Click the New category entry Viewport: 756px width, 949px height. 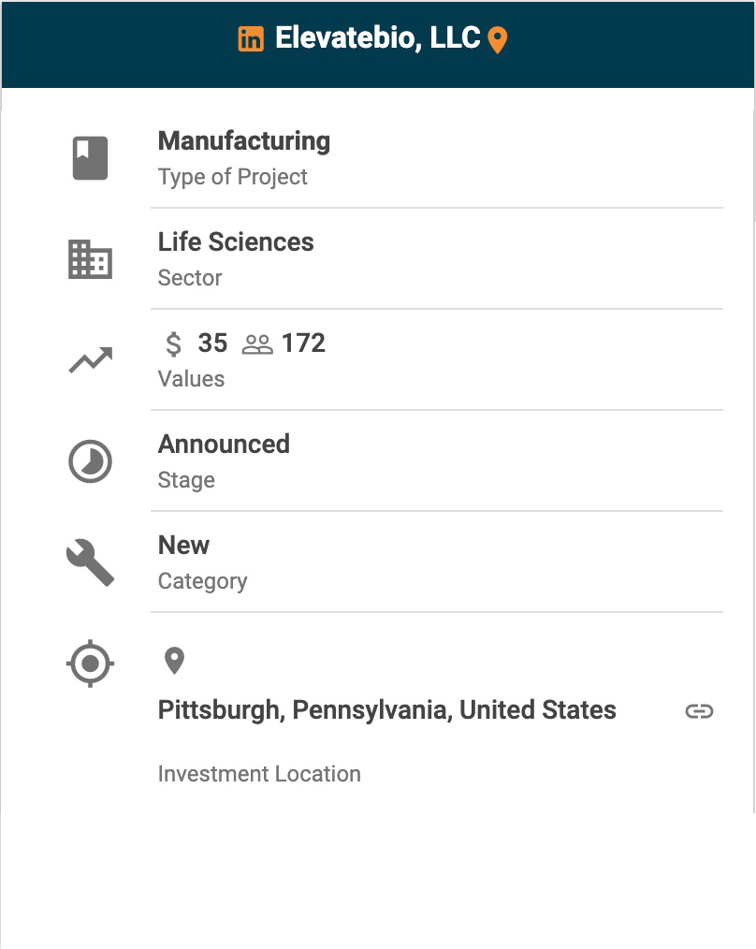tap(184, 545)
